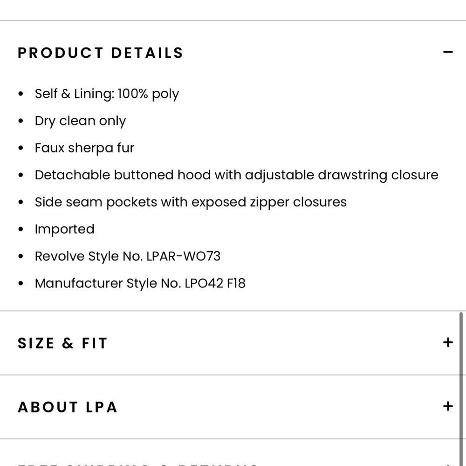Click the "Manufacturer Style No." label
Screen dimensions: 466x466
107,283
